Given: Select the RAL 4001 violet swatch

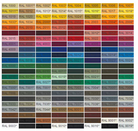Looking at the screenshot, I should 10,44.
